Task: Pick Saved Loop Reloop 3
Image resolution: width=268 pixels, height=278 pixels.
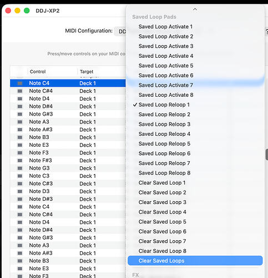Action: tap(195, 124)
